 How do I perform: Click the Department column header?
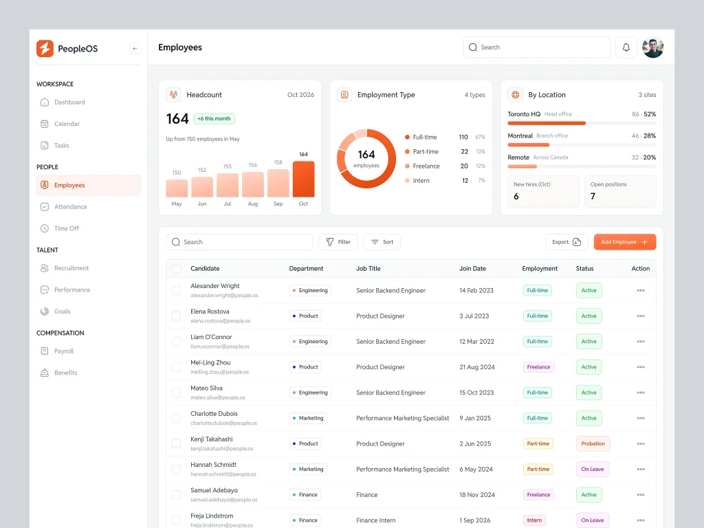click(306, 269)
